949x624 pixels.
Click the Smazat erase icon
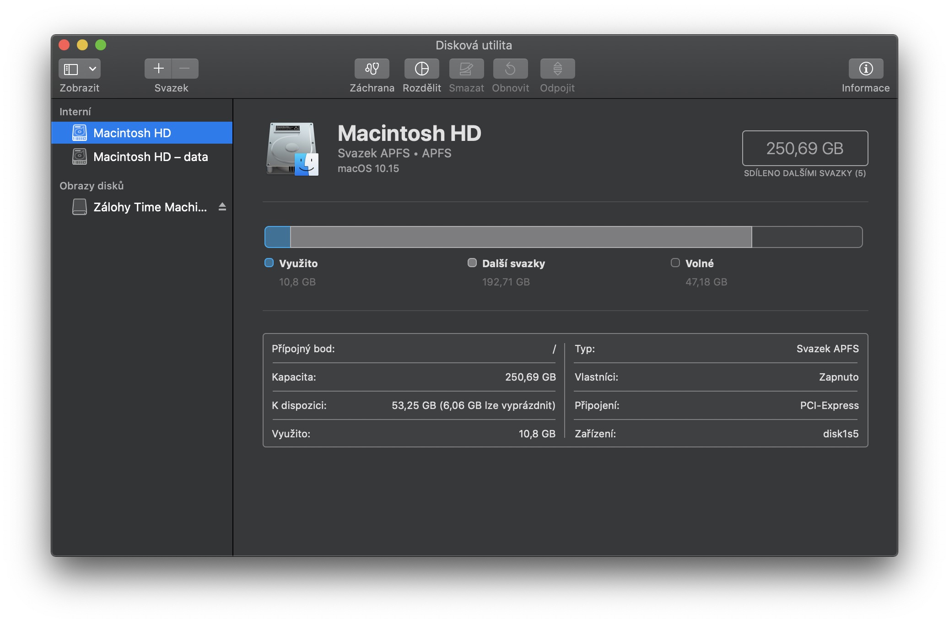point(466,69)
